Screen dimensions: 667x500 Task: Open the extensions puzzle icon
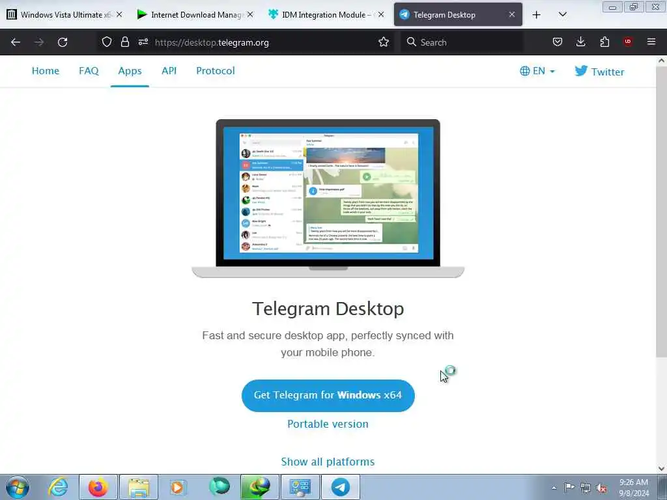pyautogui.click(x=604, y=42)
